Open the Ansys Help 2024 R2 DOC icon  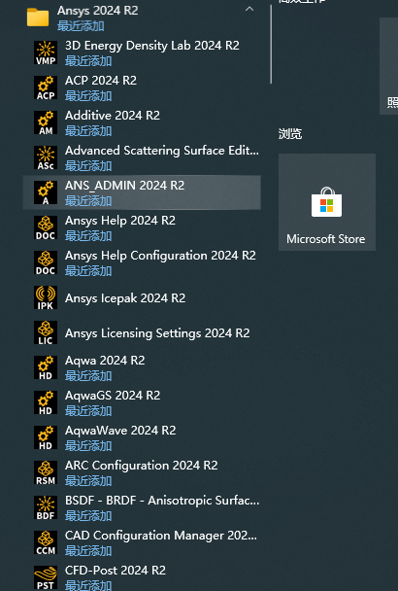(x=46, y=227)
